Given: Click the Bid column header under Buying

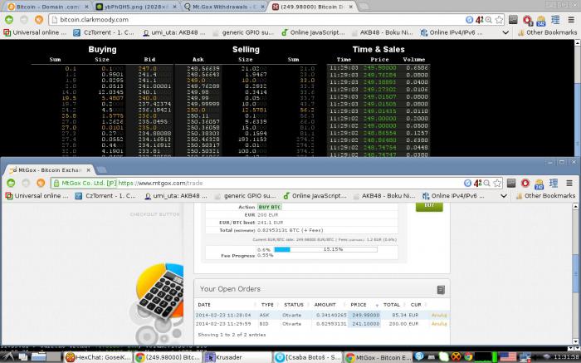Looking at the screenshot, I should [x=149, y=59].
